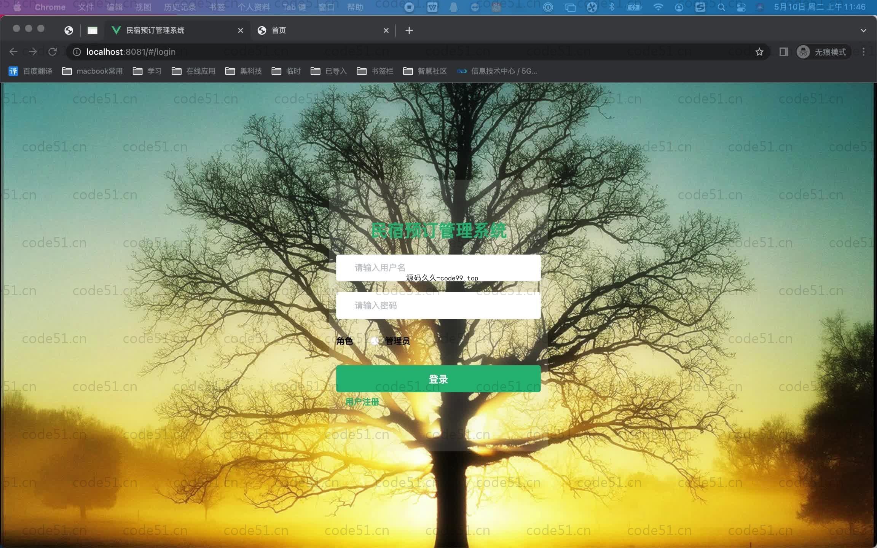Open the Apple menu
This screenshot has width=877, height=548.
pyautogui.click(x=17, y=7)
